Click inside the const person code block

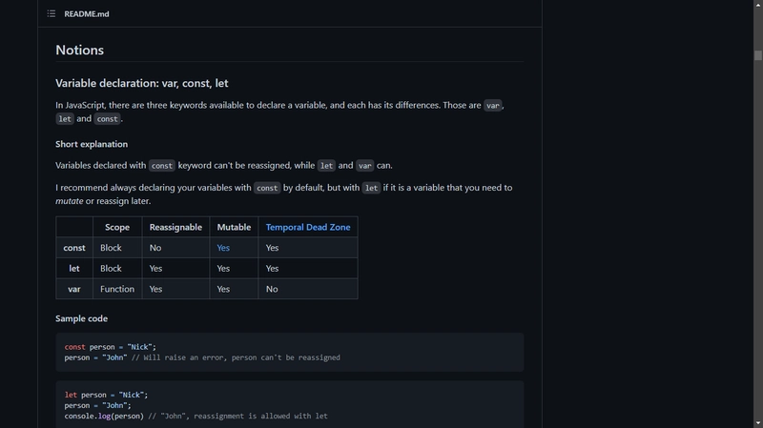[290, 352]
